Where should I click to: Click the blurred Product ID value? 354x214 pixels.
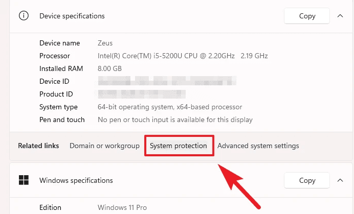[142, 94]
